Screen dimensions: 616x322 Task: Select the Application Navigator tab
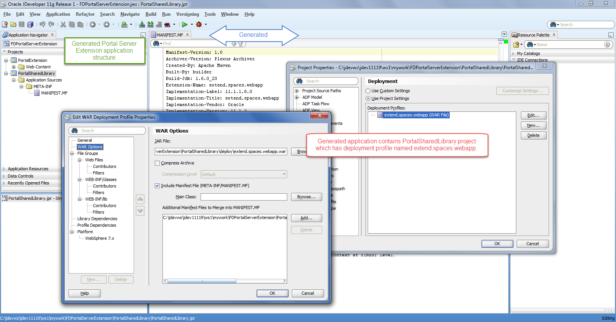pyautogui.click(x=28, y=35)
